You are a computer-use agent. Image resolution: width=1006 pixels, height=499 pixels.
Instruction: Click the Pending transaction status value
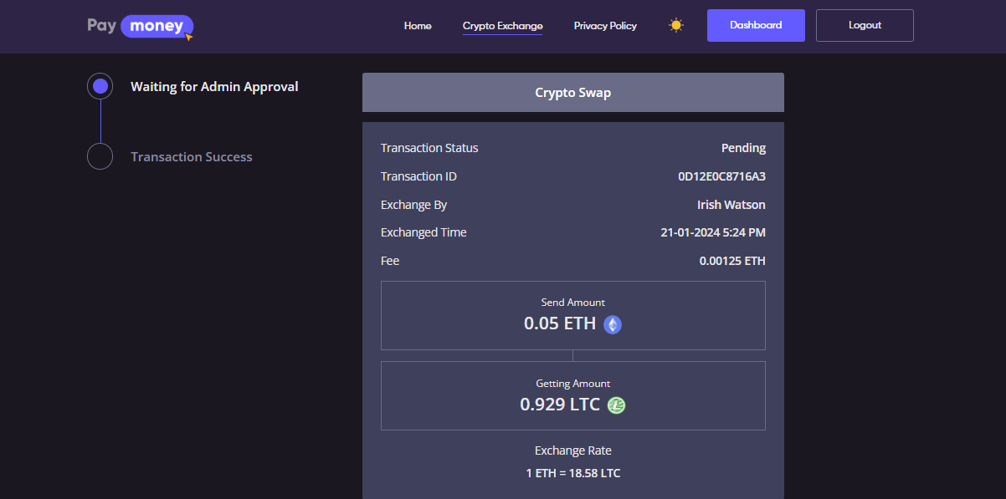click(x=743, y=148)
